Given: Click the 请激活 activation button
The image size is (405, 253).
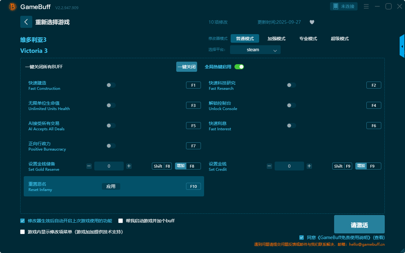Looking at the screenshot, I should coord(359,225).
